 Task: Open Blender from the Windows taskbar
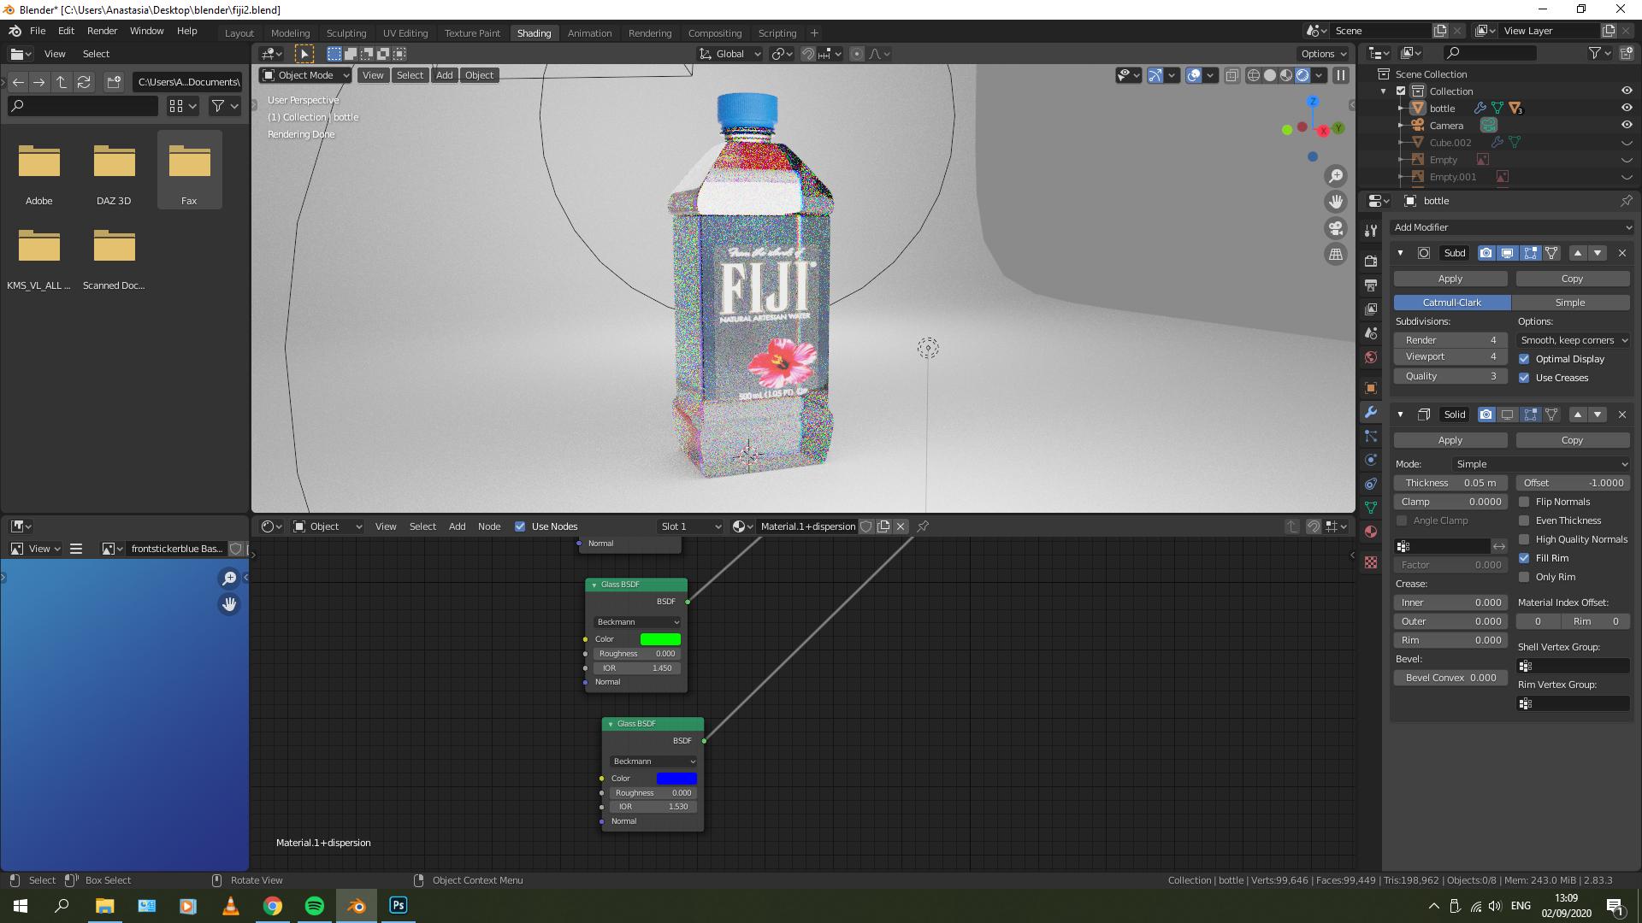(x=357, y=905)
